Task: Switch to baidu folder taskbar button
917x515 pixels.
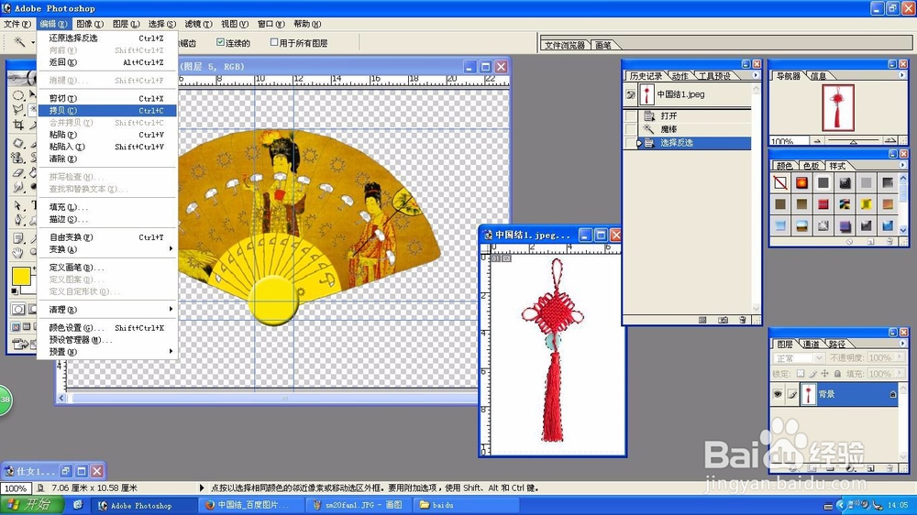Action: [x=466, y=505]
